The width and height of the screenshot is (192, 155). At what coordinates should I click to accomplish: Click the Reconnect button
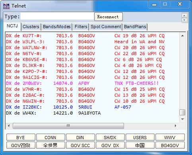109,17
